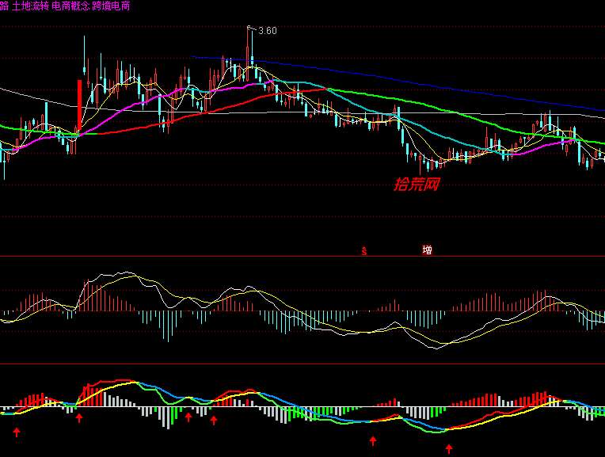The height and width of the screenshot is (457, 605).
Task: Open the 增 (增发) event marker
Action: click(x=427, y=250)
